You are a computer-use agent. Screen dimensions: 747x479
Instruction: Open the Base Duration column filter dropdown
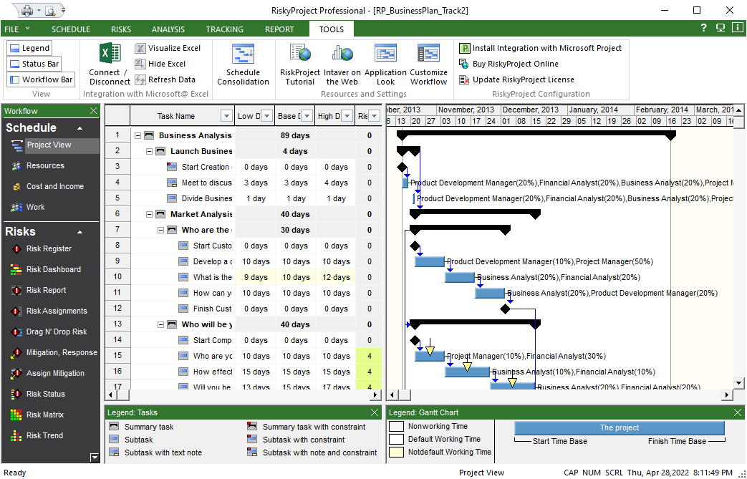coord(307,116)
